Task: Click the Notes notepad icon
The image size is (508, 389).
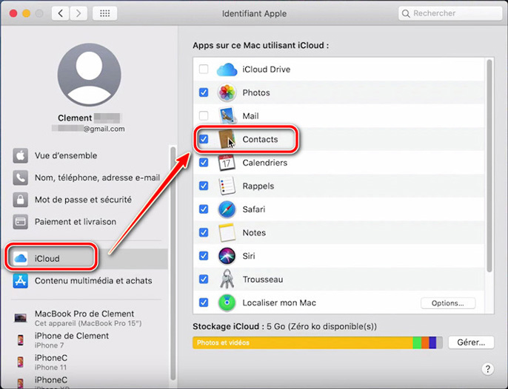Action: (x=227, y=232)
